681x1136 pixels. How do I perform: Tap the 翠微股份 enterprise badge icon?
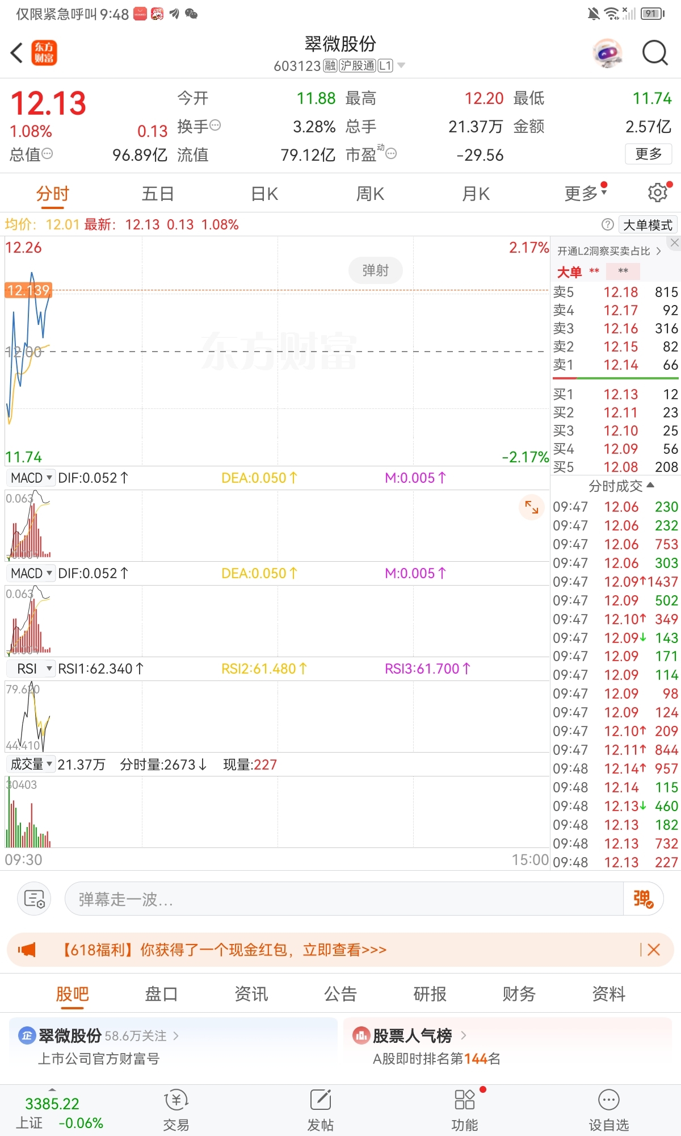click(27, 1035)
